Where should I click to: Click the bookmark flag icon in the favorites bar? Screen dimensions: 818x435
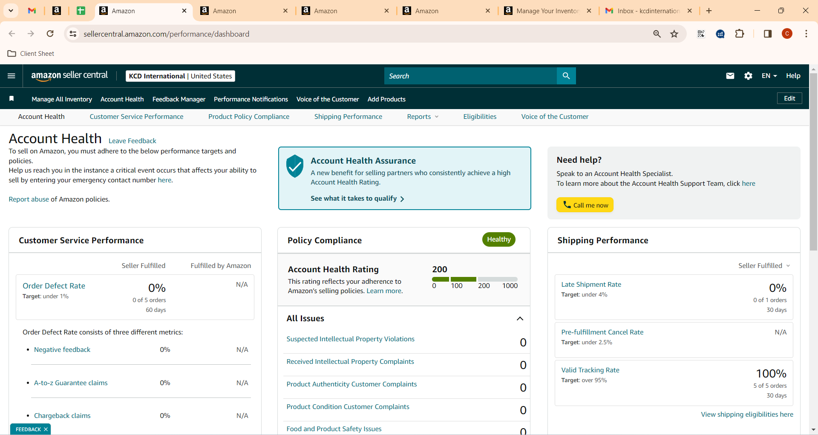(x=12, y=99)
